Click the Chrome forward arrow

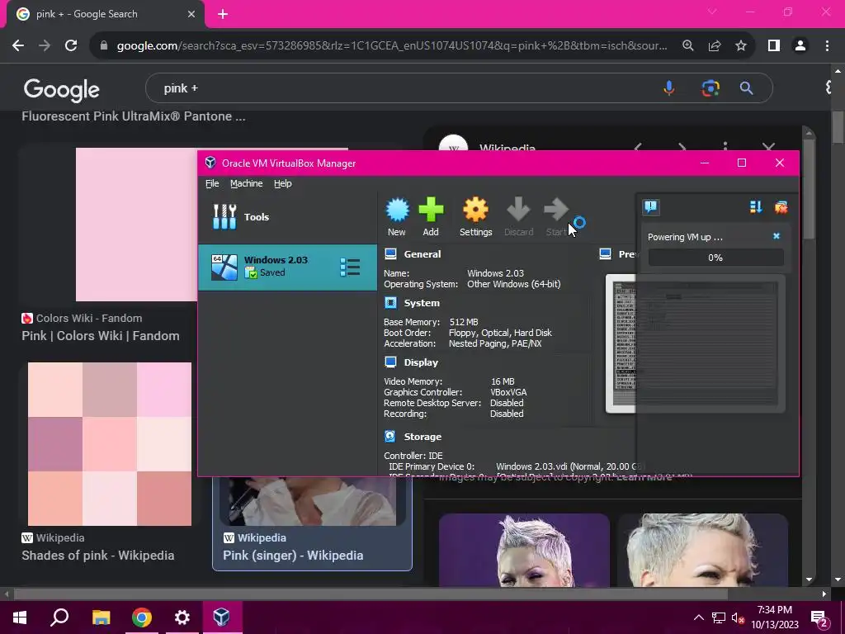[45, 46]
